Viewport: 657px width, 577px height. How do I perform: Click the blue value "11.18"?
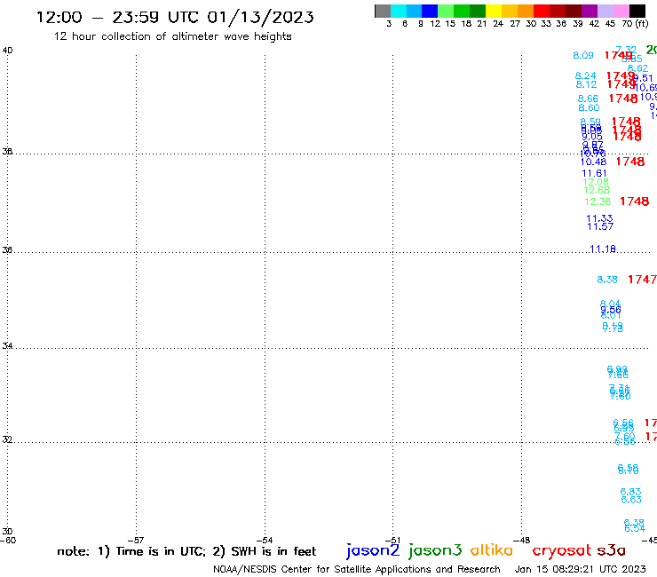pyautogui.click(x=603, y=249)
